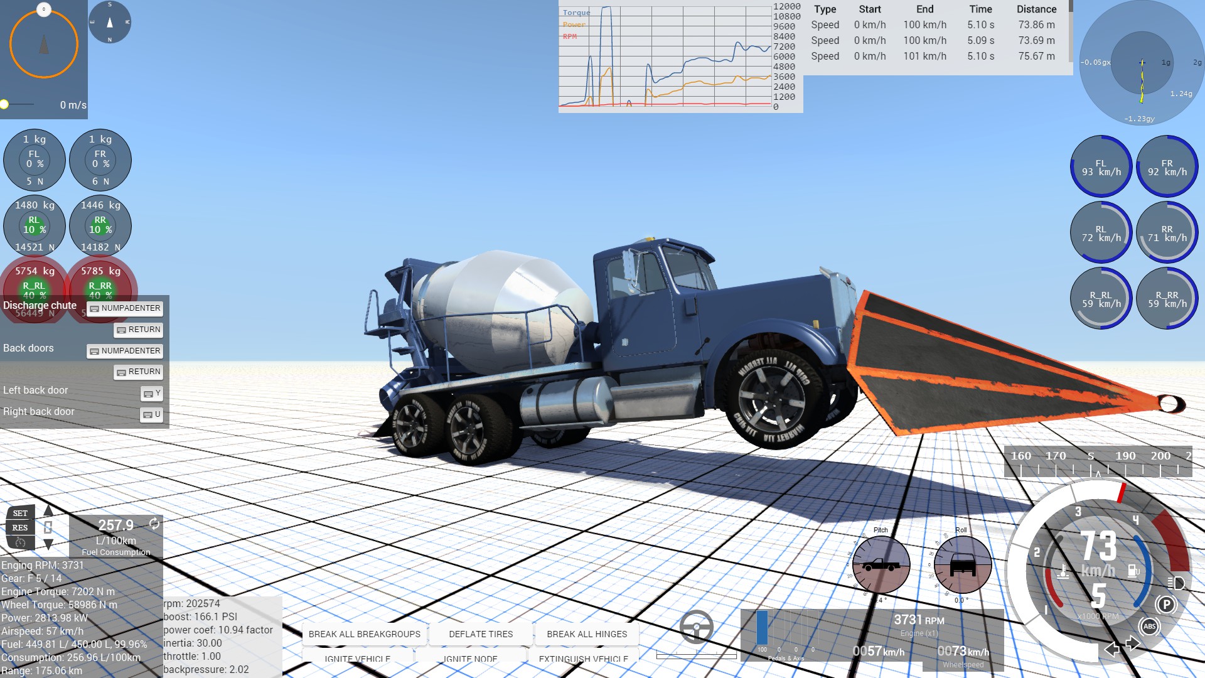Click the blue throttle pedal bar
This screenshot has height=678, width=1205.
click(x=762, y=627)
